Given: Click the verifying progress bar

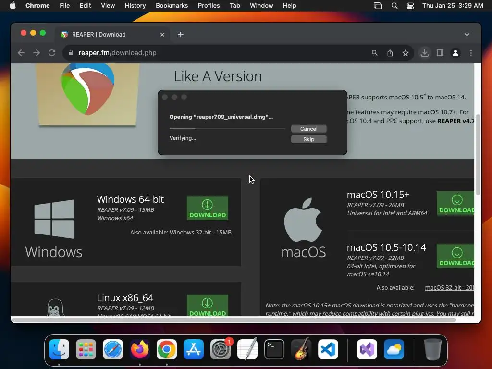Looking at the screenshot, I should (x=227, y=128).
